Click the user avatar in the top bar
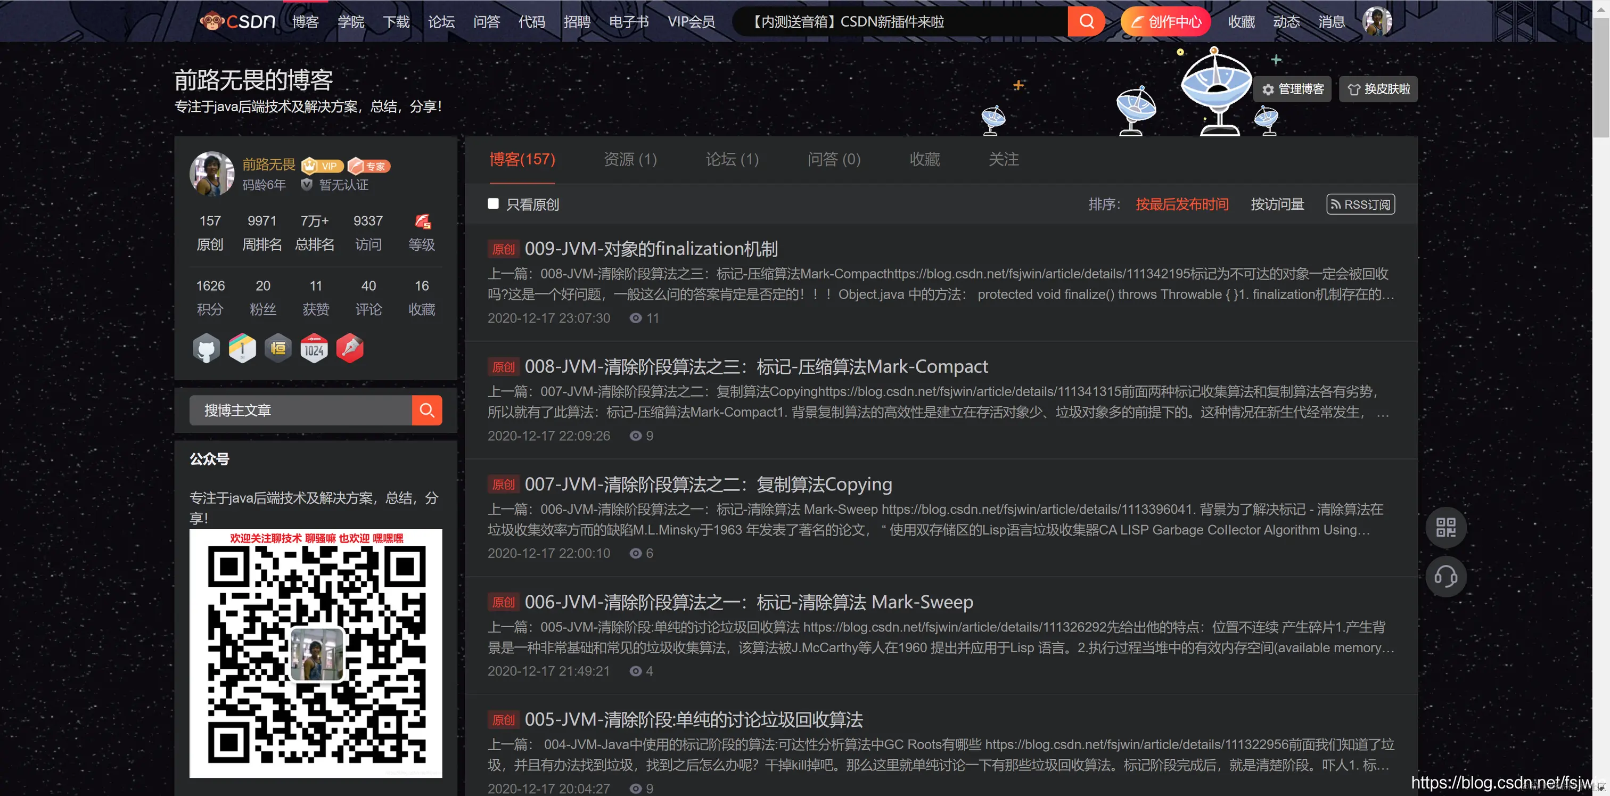This screenshot has width=1610, height=796. click(x=1377, y=21)
